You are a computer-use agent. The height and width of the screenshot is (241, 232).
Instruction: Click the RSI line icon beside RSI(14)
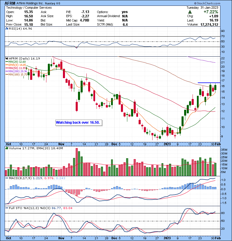coord(7,28)
